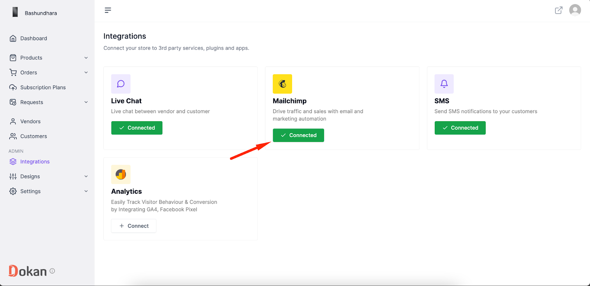The image size is (590, 286).
Task: Click the Orders cart icon
Action: pyautogui.click(x=13, y=73)
